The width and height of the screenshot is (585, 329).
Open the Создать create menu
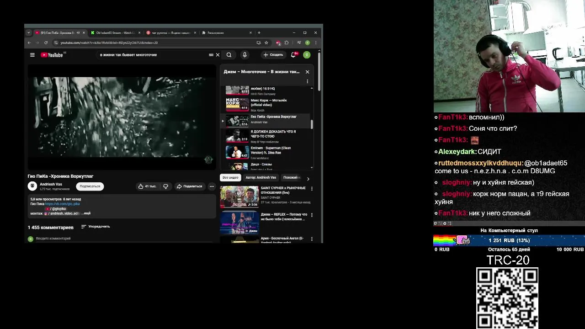point(273,55)
